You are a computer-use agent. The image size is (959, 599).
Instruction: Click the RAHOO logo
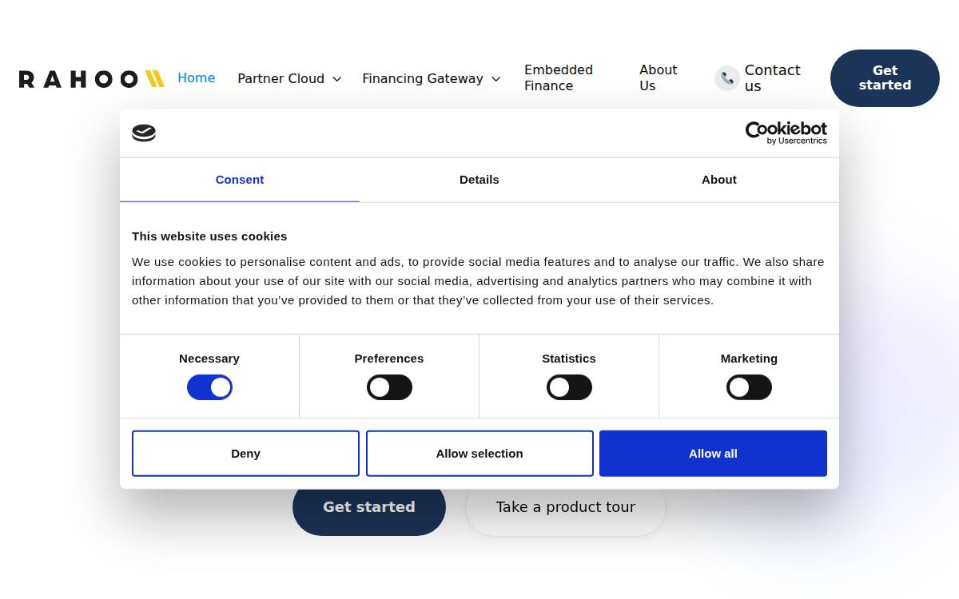[x=92, y=78]
